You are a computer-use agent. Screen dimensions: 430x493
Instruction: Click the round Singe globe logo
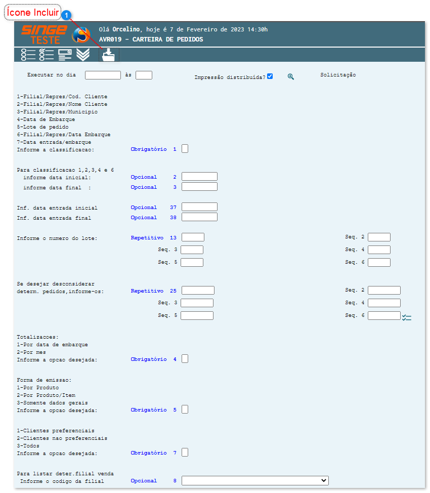pos(81,35)
